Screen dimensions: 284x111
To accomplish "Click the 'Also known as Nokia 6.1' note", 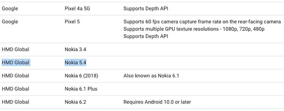I will [x=151, y=76].
